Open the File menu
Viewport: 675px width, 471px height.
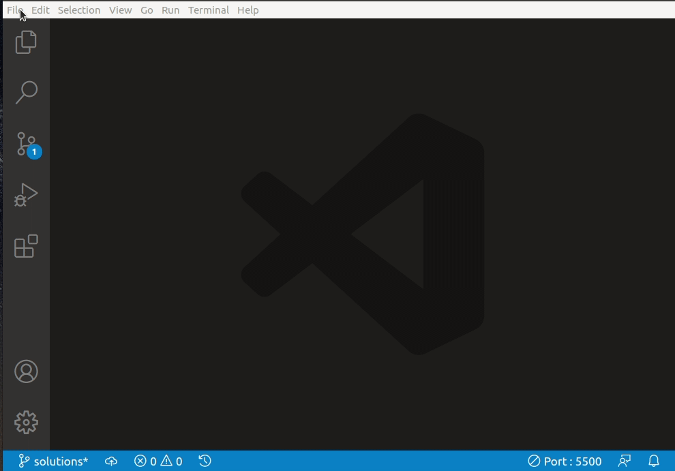coord(14,10)
